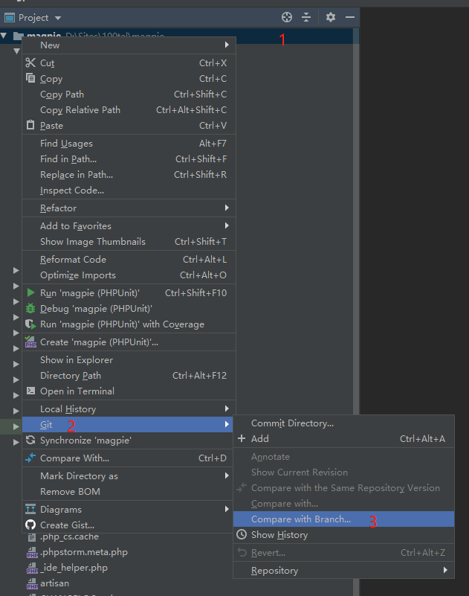Click the Select Opened File crosshair icon
This screenshot has width=469, height=596.
(x=286, y=16)
